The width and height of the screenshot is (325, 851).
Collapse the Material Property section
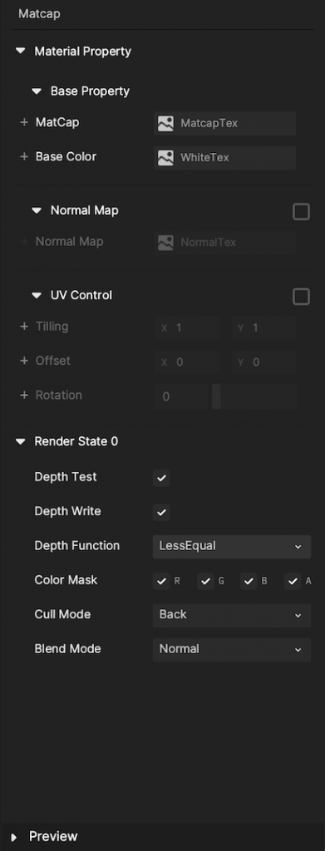click(x=21, y=51)
